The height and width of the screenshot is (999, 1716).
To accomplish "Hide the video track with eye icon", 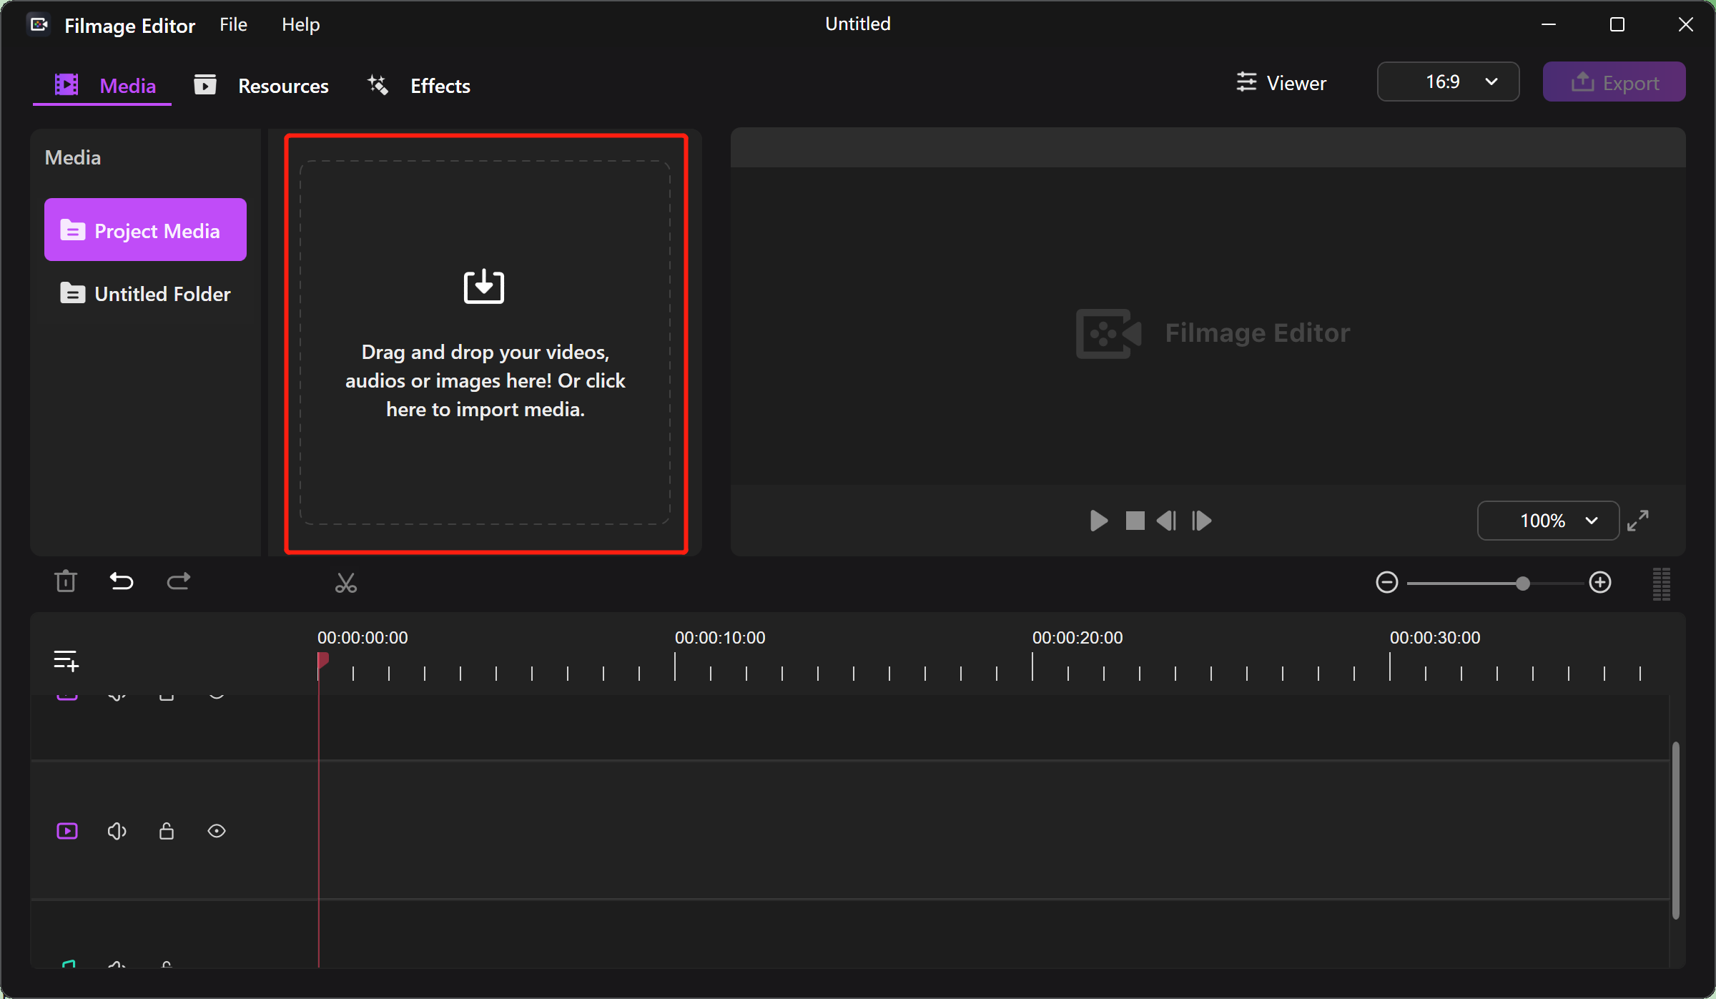I will tap(217, 831).
